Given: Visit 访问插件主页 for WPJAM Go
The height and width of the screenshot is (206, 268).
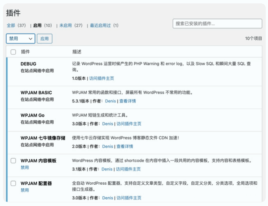Looking at the screenshot, I should tap(129, 124).
